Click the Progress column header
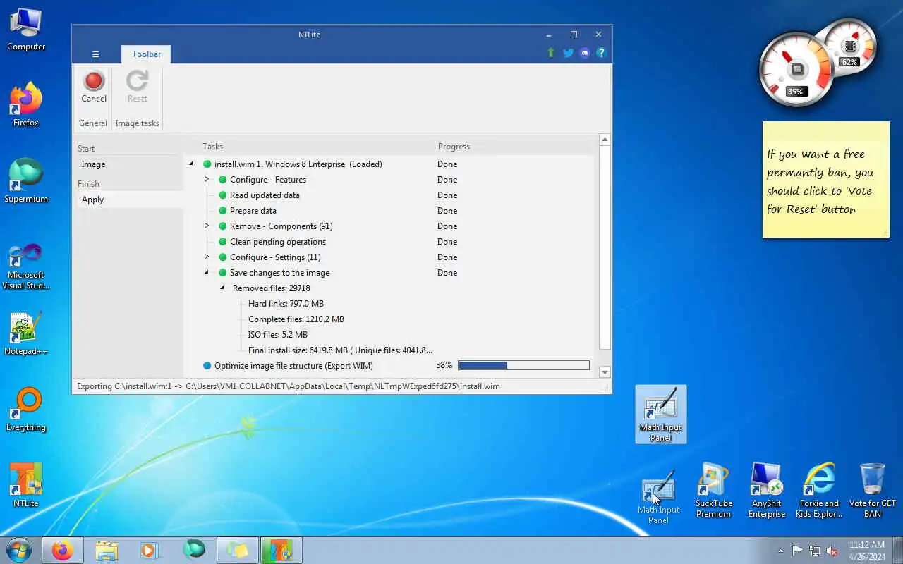This screenshot has height=564, width=903. pos(454,147)
